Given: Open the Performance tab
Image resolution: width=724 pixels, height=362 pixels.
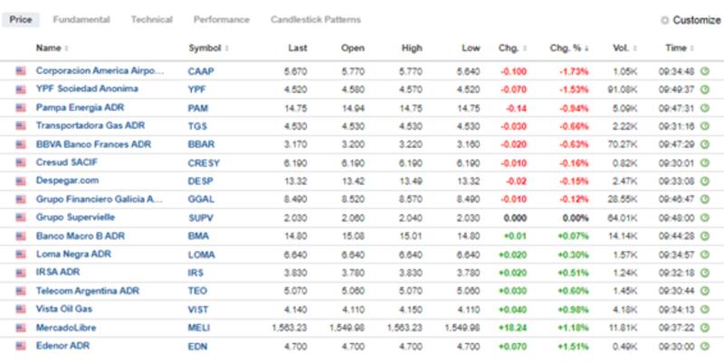Looking at the screenshot, I should tap(221, 19).
